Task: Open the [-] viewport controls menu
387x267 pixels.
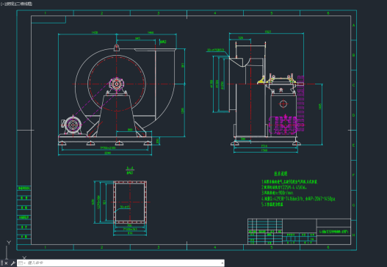Action: [x=2, y=4]
